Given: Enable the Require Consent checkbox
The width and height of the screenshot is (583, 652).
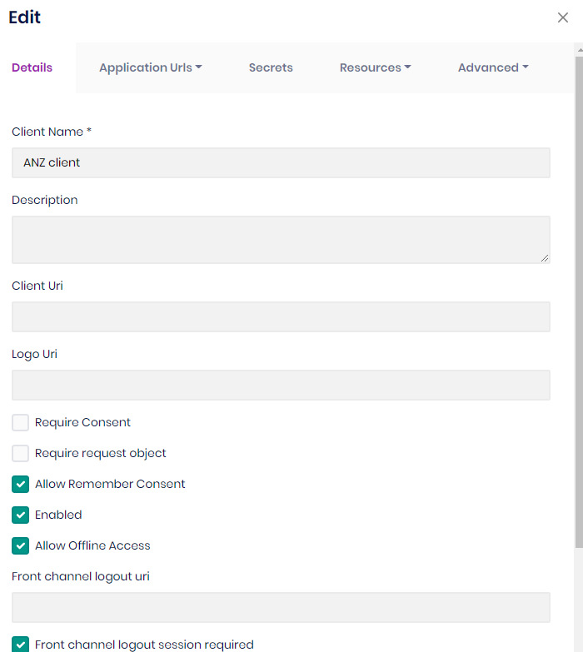Looking at the screenshot, I should [x=21, y=423].
